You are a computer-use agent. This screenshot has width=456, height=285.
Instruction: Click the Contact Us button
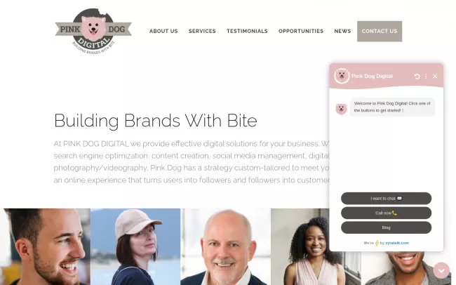tap(380, 31)
